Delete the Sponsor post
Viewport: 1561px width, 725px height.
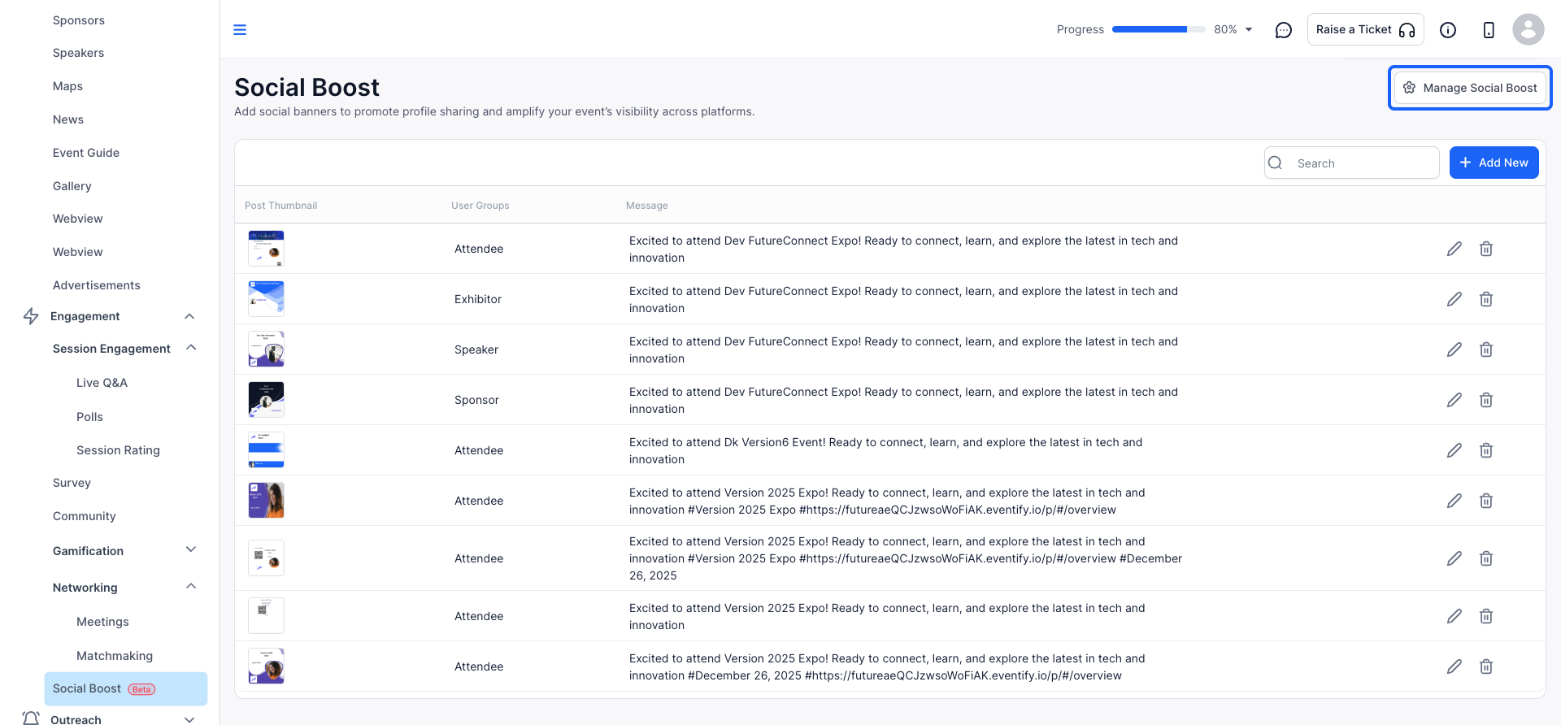1486,400
